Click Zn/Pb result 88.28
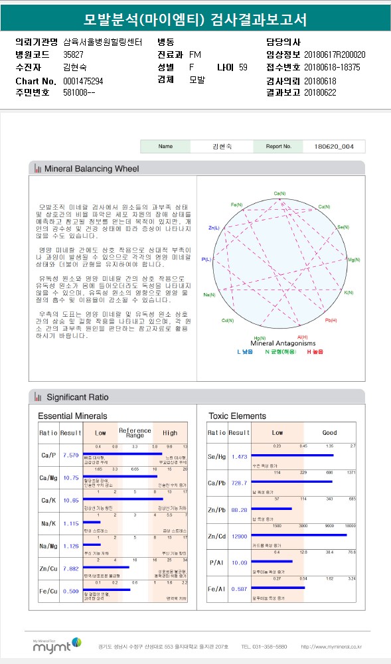 tap(239, 510)
